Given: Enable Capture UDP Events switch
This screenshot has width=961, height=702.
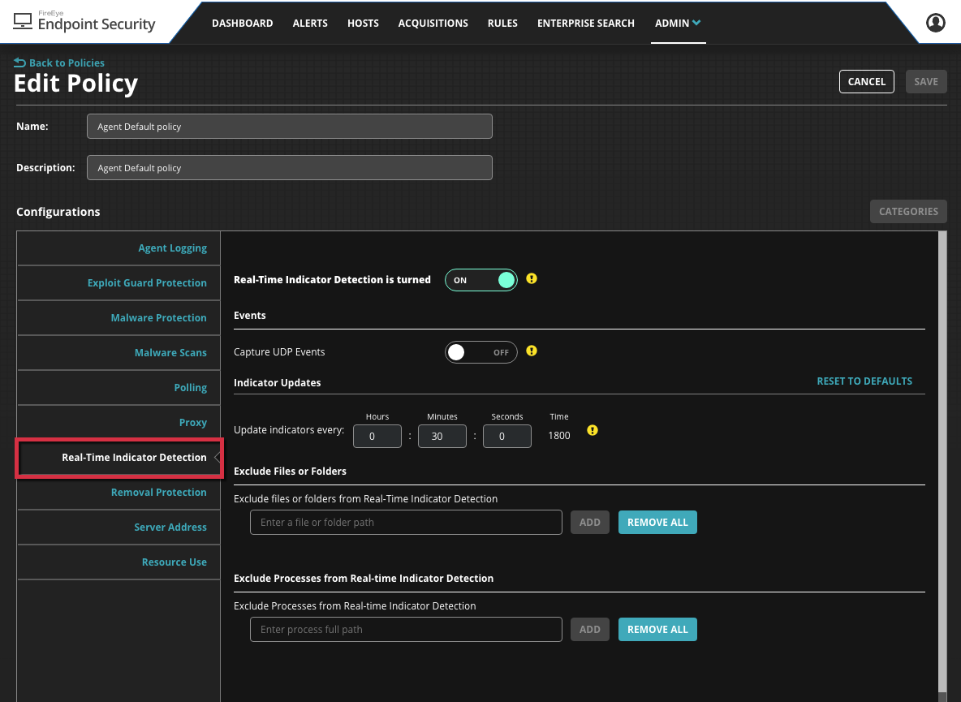Looking at the screenshot, I should click(481, 352).
